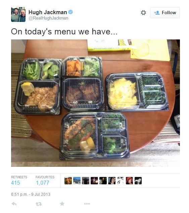View the 1,077 favourites count
Screen dimensions: 189x213
(x=43, y=183)
